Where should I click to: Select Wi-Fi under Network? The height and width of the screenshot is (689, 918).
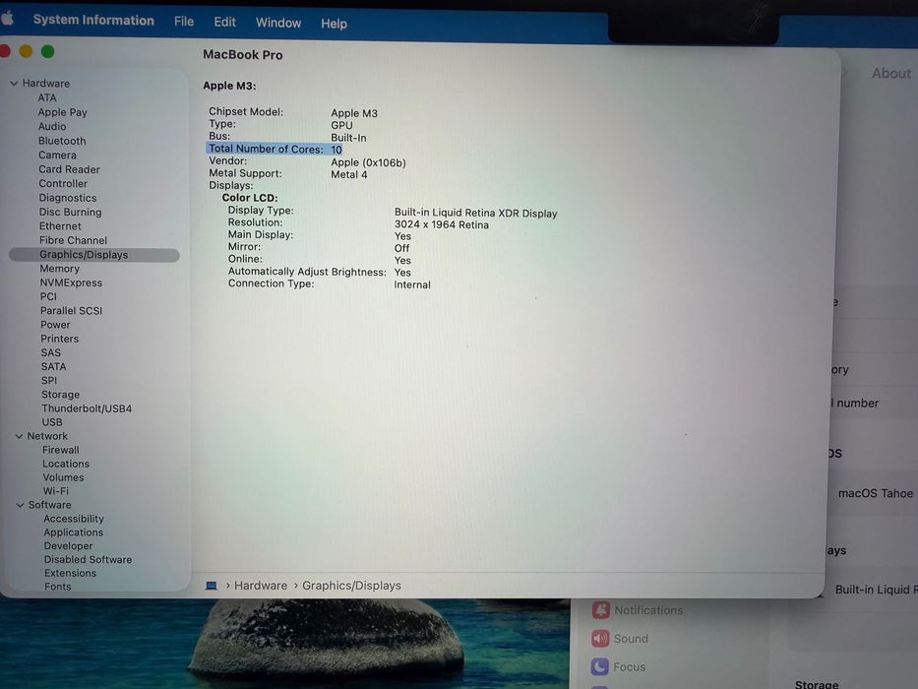(x=56, y=491)
